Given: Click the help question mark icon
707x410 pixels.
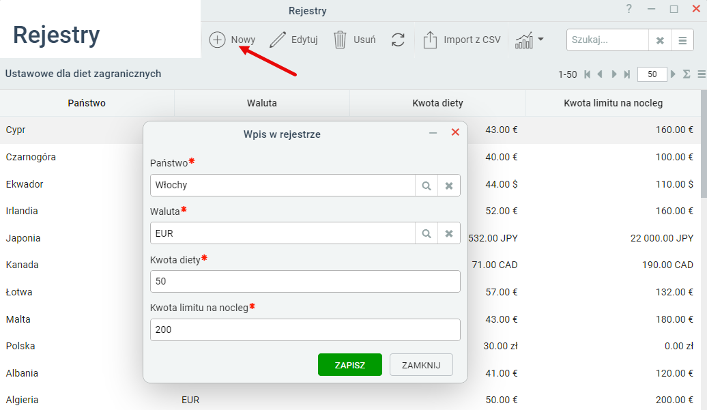Looking at the screenshot, I should pos(629,9).
